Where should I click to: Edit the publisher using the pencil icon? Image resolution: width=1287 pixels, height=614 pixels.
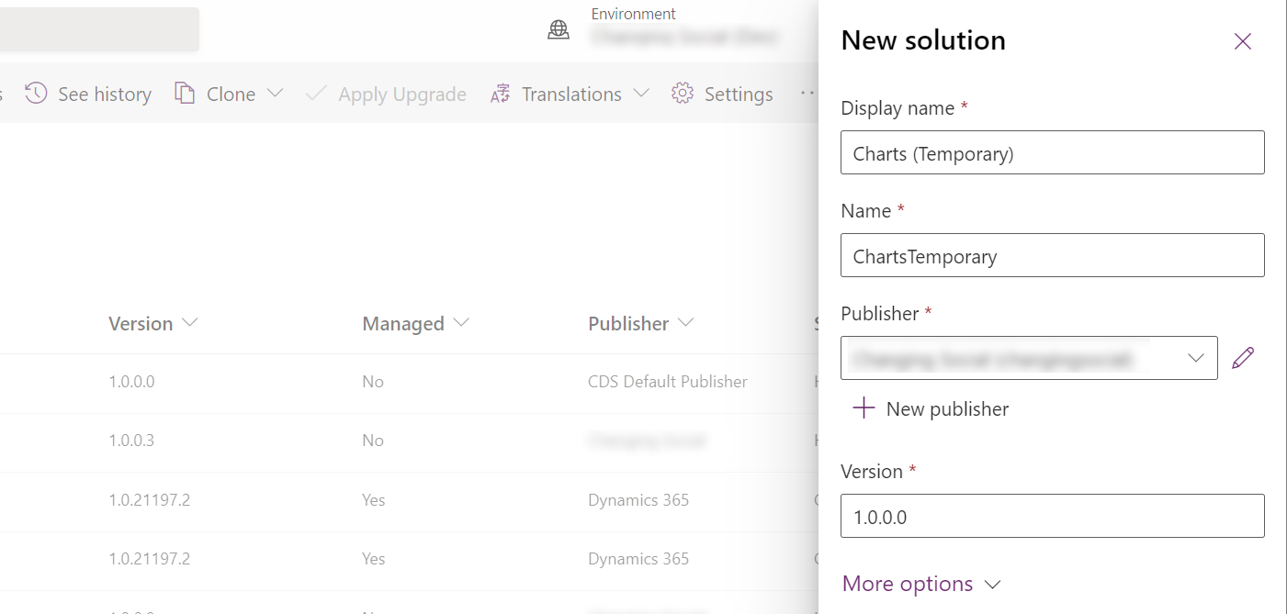[1242, 357]
